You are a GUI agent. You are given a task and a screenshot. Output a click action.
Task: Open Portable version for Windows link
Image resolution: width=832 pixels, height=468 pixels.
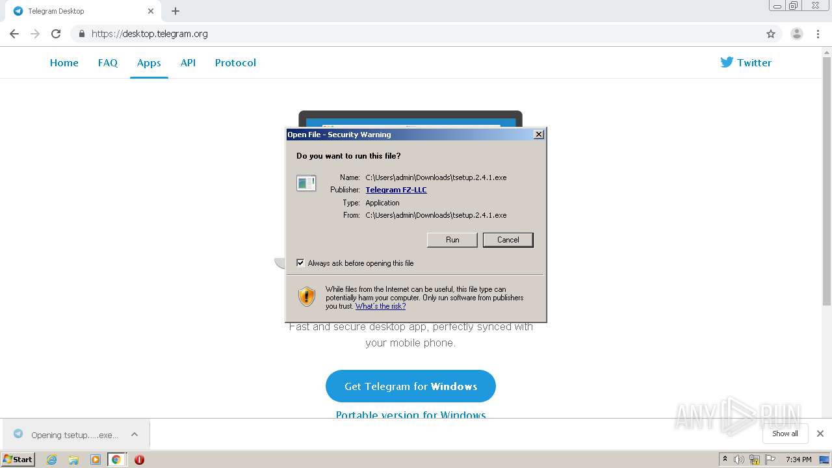(411, 415)
